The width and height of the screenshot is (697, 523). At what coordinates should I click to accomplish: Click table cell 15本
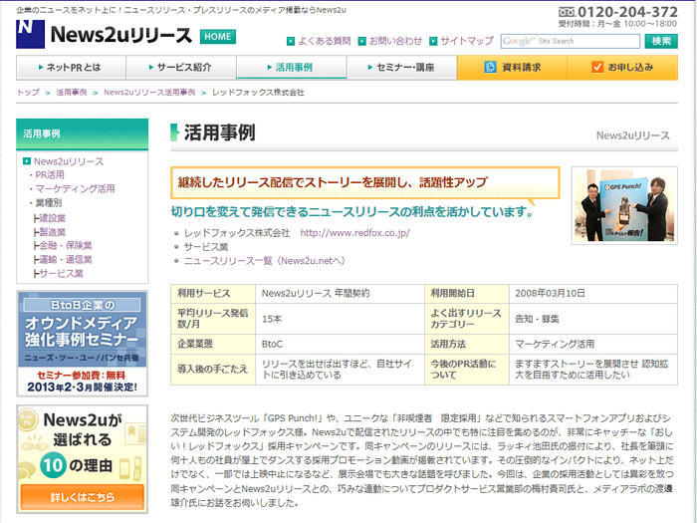(341, 319)
